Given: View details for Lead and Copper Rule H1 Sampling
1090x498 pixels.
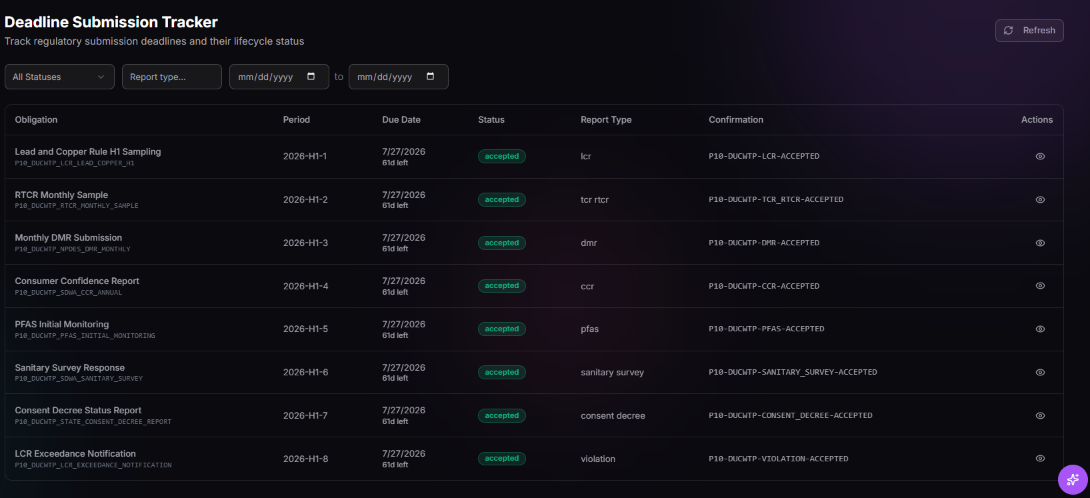Looking at the screenshot, I should (x=1040, y=157).
